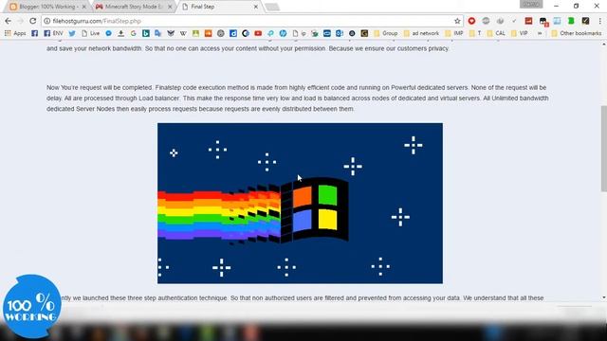Open the ad network bookmarks folder
Image resolution: width=607 pixels, height=341 pixels.
click(421, 34)
